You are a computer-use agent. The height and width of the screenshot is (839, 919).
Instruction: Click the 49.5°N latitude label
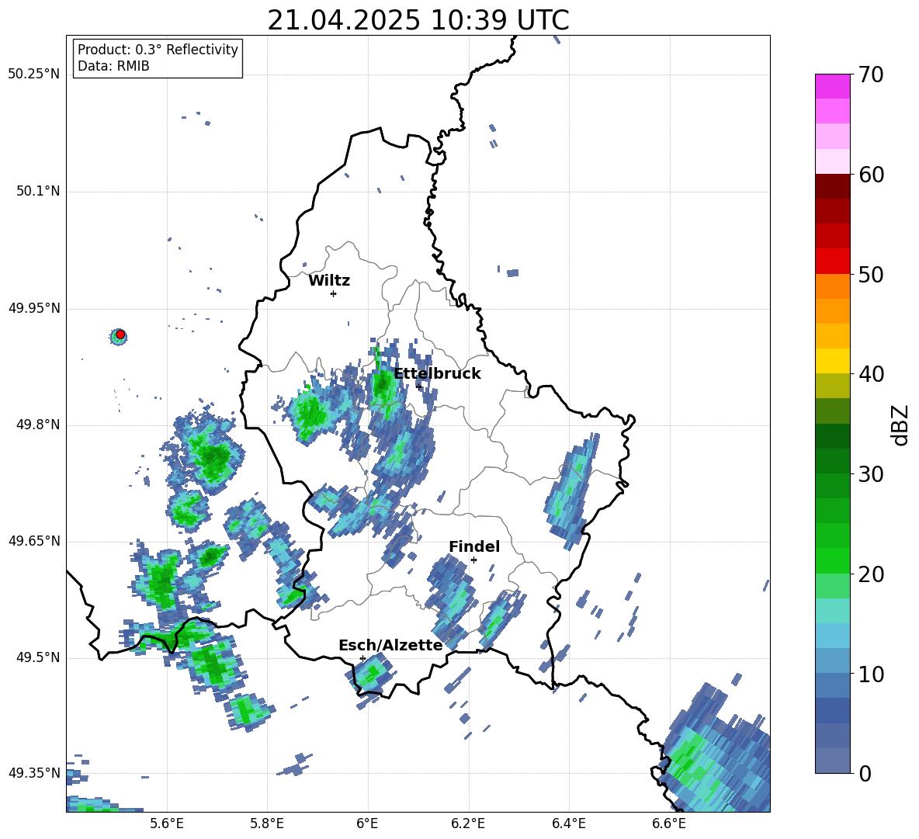[37, 657]
